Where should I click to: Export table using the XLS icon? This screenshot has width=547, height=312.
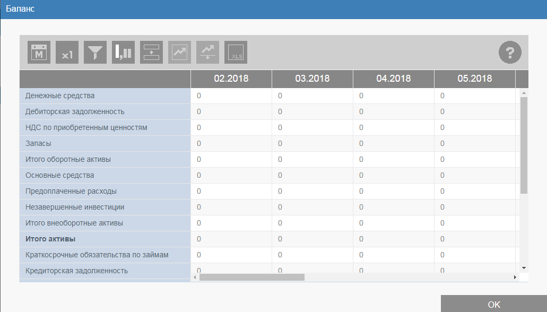click(236, 53)
